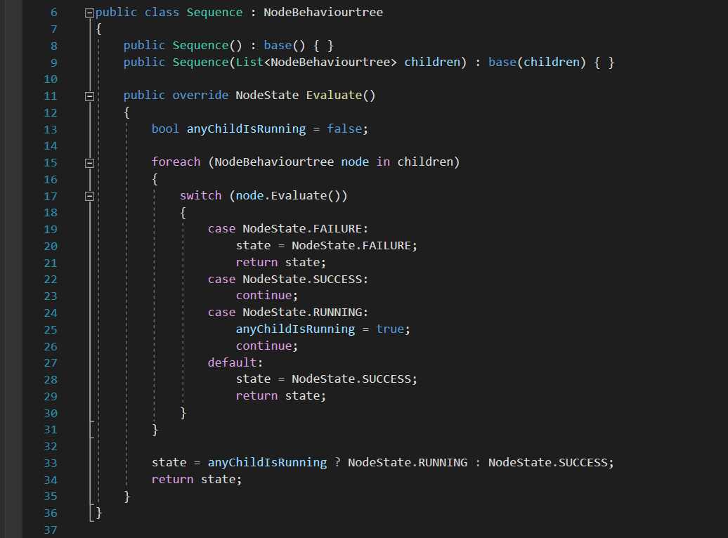This screenshot has height=538, width=728.
Task: Collapse the foreach loop block
Action: [89, 162]
